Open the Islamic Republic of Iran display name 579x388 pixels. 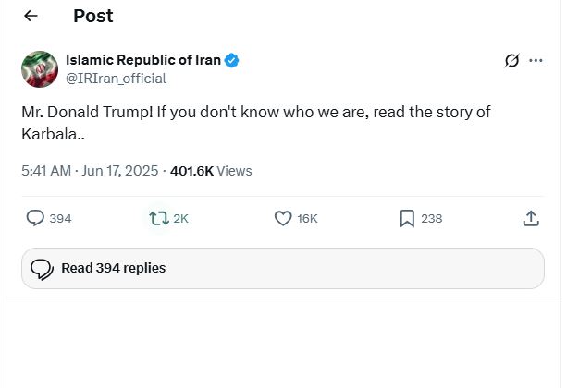coord(143,60)
